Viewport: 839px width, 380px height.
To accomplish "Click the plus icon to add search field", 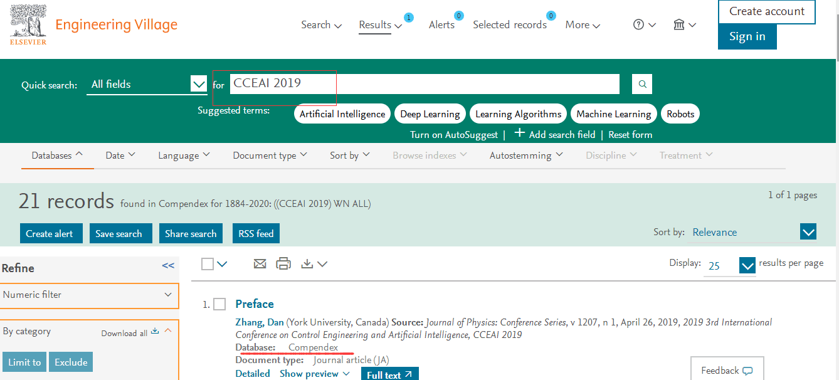I will (520, 133).
